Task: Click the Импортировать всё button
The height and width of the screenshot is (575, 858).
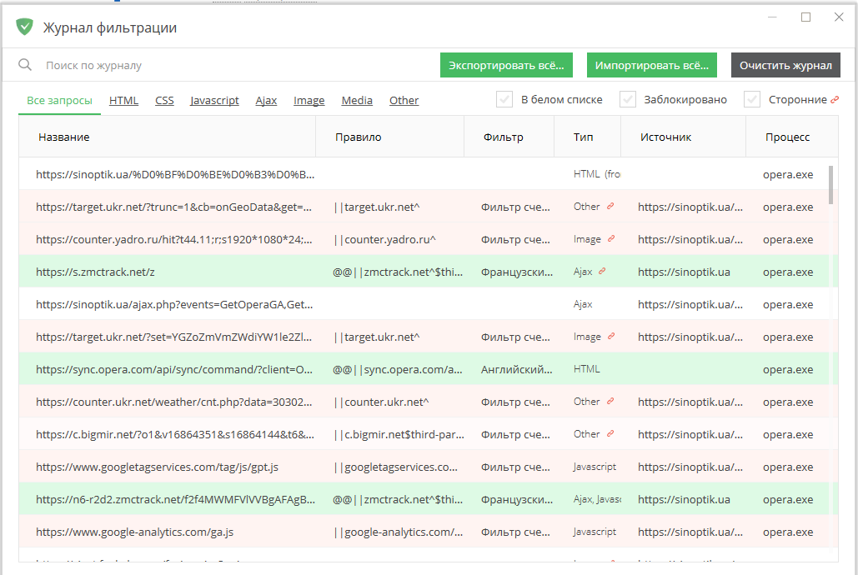Action: tap(651, 64)
